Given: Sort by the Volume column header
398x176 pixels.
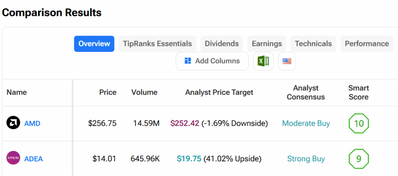Looking at the screenshot, I should click(144, 92).
